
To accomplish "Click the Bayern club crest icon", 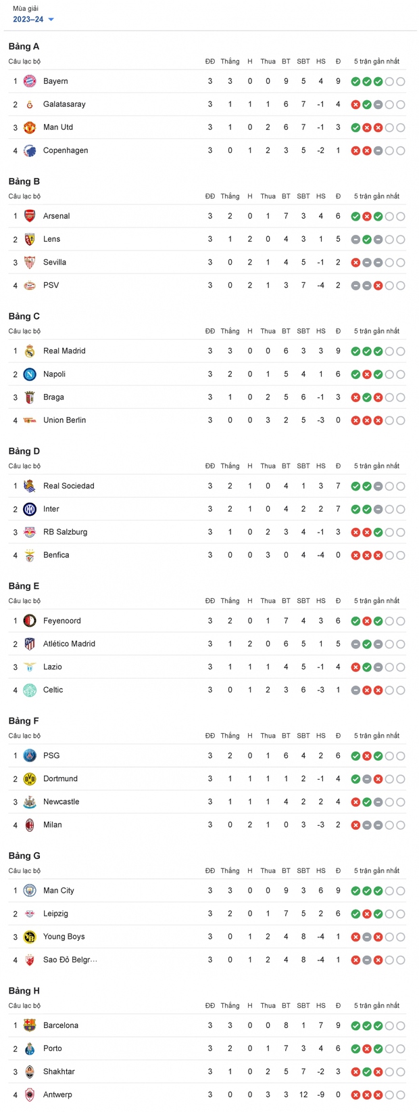I will [30, 81].
